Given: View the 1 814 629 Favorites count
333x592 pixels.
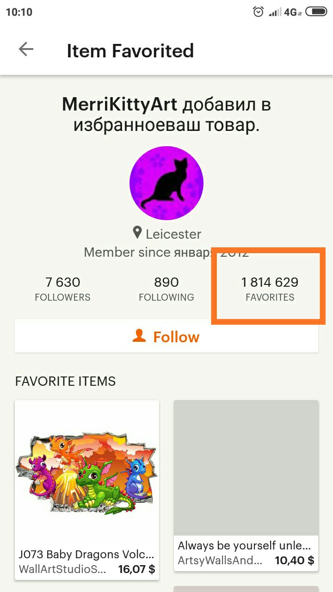Looking at the screenshot, I should tap(270, 289).
